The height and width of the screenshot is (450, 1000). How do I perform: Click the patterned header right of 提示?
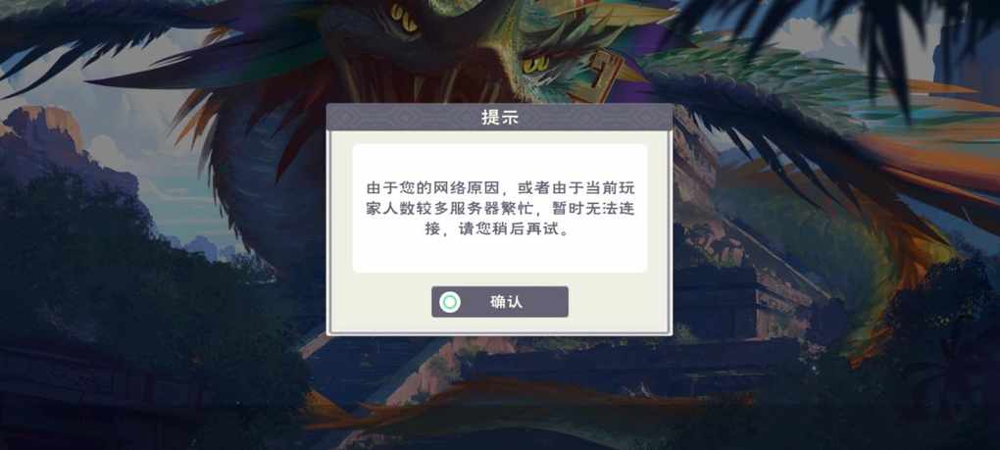(x=596, y=118)
